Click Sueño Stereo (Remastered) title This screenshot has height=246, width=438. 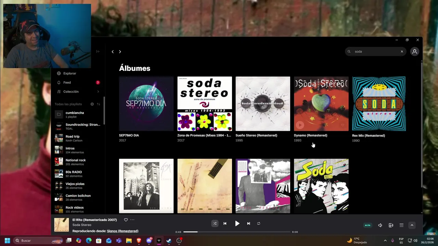(x=256, y=135)
